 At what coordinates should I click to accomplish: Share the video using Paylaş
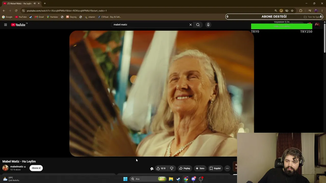tap(185, 168)
